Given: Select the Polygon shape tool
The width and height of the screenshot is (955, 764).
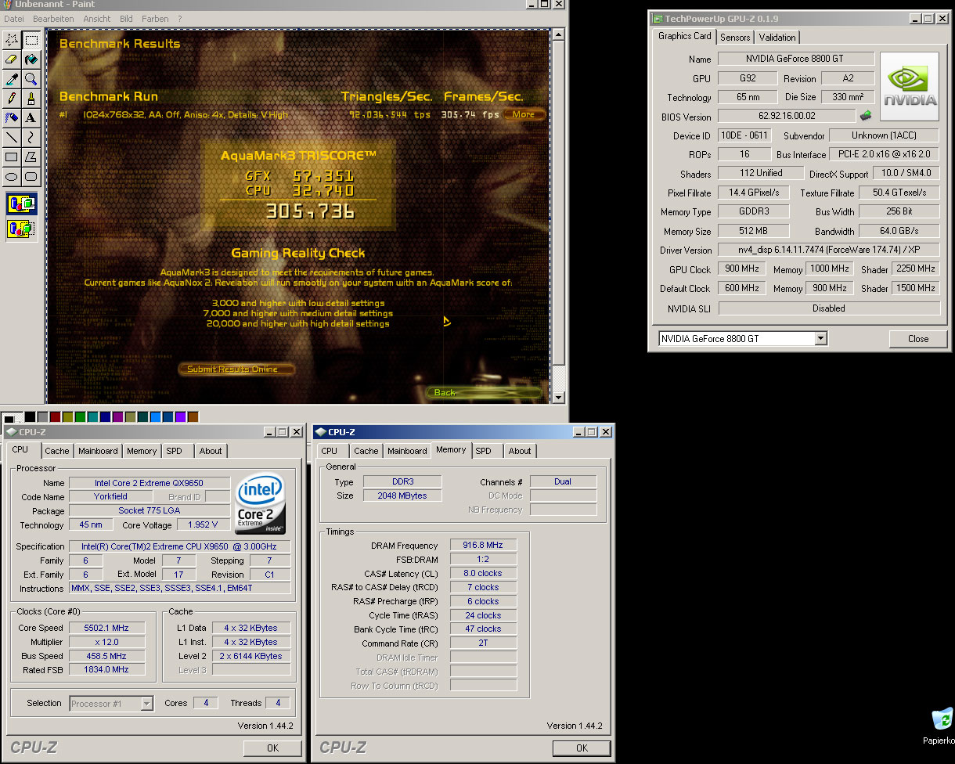Looking at the screenshot, I should tap(31, 157).
